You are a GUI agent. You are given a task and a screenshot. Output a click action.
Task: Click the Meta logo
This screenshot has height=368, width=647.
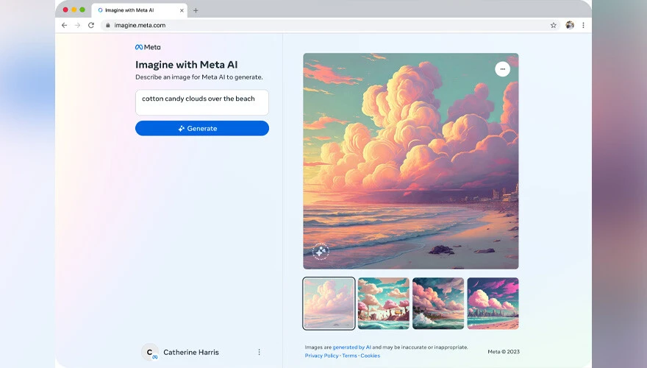(x=148, y=47)
